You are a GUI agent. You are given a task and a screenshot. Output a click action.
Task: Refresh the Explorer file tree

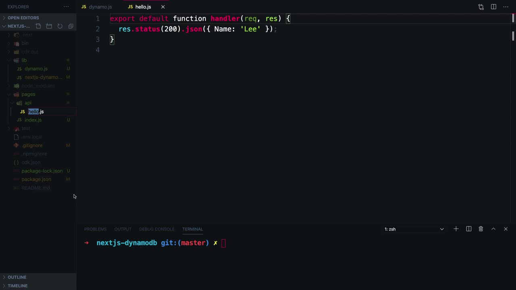(60, 26)
